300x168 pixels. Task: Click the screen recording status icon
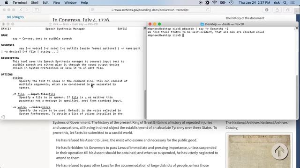[x=201, y=2]
